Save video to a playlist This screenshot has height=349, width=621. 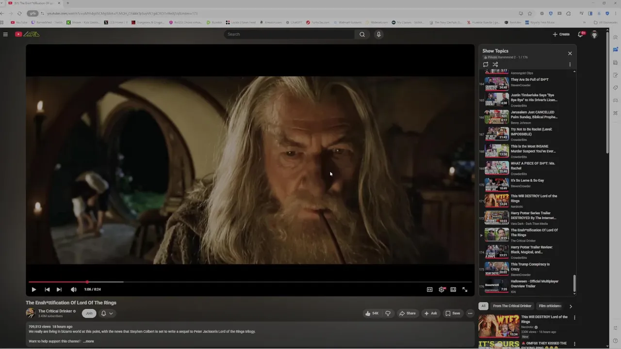(x=453, y=313)
